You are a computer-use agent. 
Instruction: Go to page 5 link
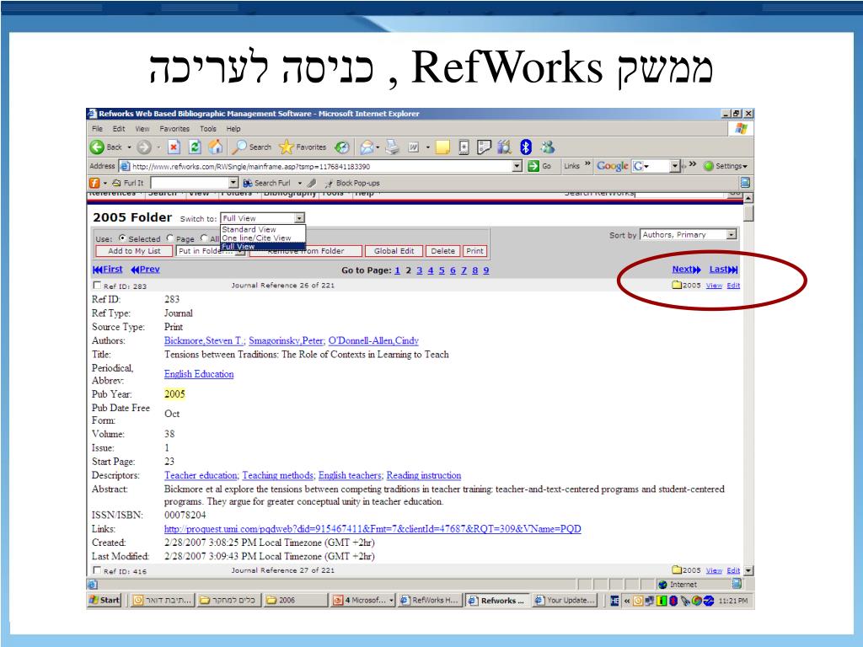coord(442,270)
